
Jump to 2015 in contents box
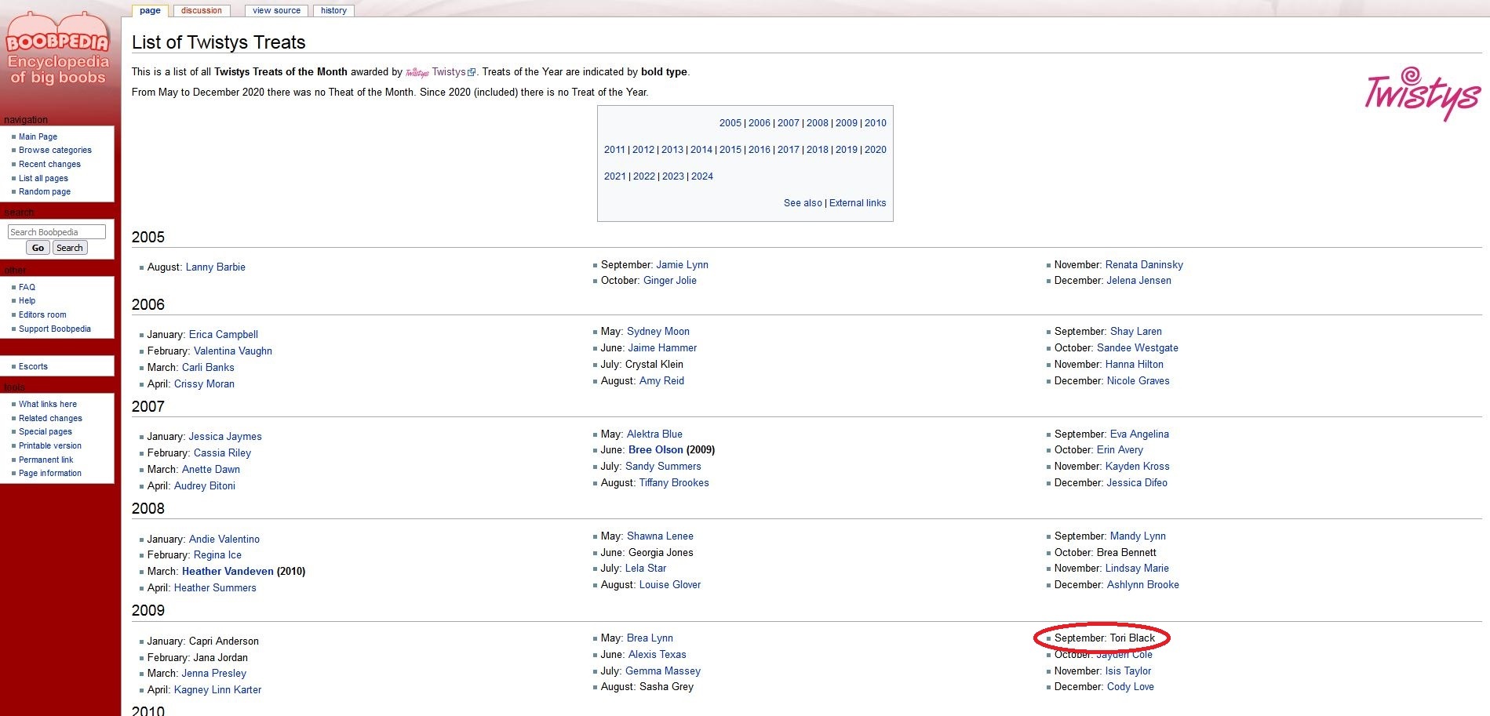730,150
